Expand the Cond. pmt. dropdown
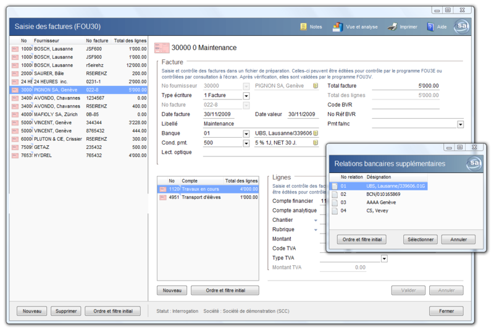 (x=246, y=143)
